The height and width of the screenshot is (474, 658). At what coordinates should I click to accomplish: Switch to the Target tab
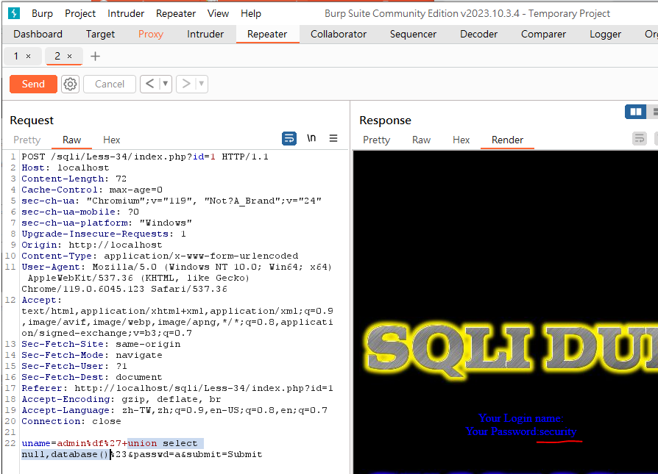click(x=100, y=35)
